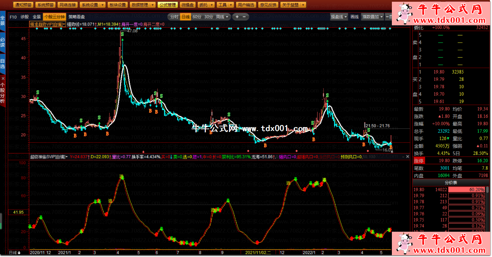Select 60分 chart period

[x=197, y=17]
